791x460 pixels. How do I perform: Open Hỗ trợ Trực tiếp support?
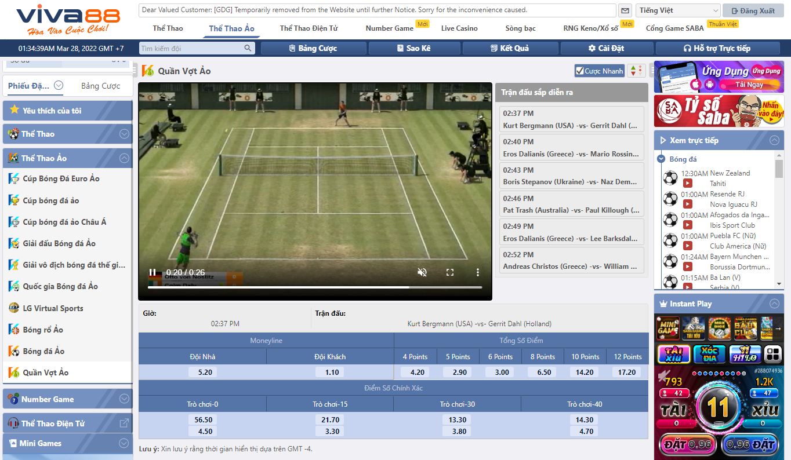pyautogui.click(x=718, y=48)
